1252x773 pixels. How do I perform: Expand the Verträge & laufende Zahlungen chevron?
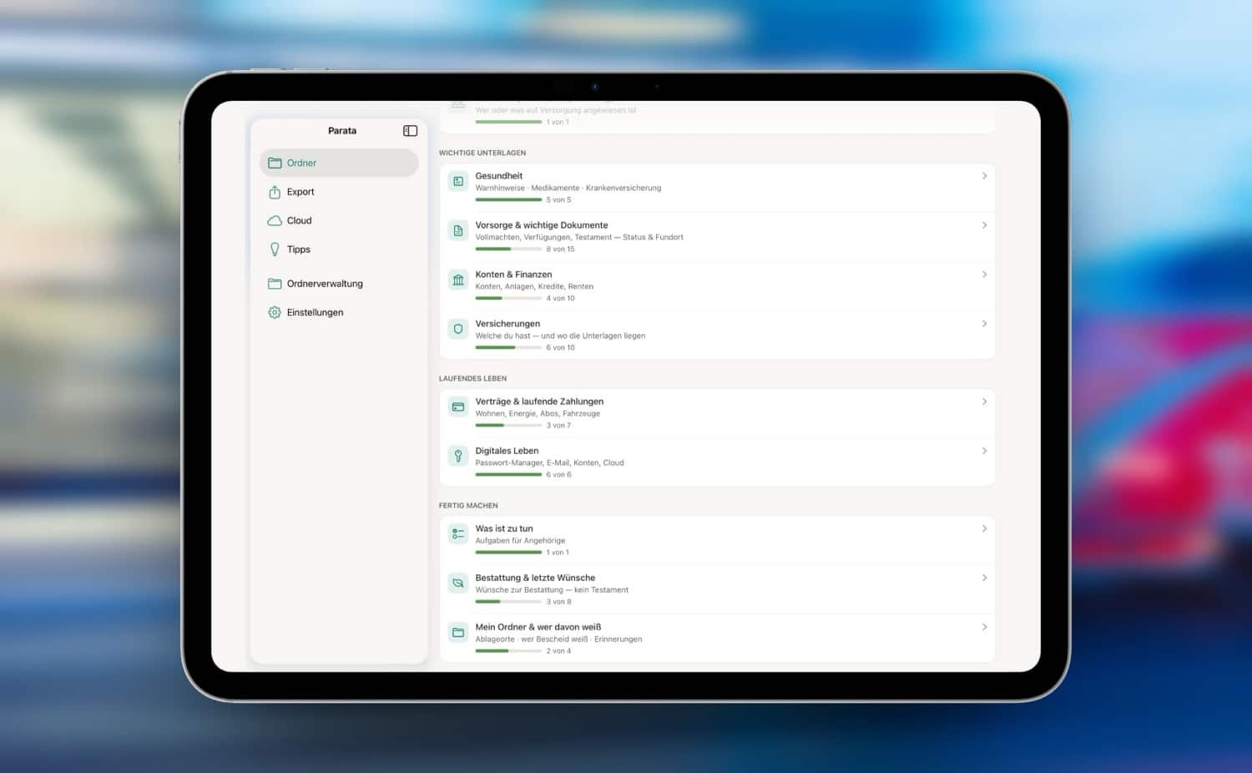tap(985, 402)
